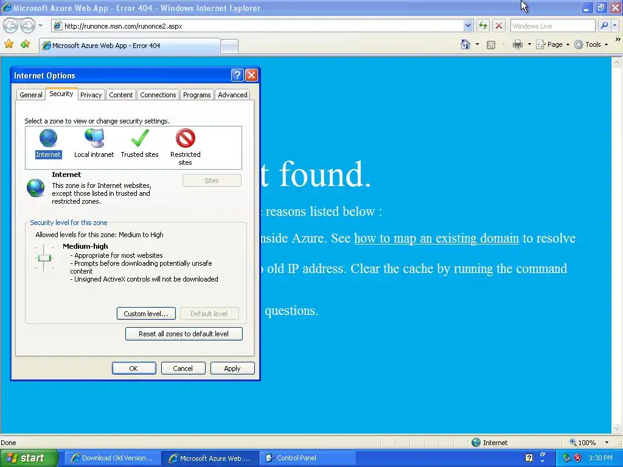Click the red security shield tray icon
The image size is (623, 467).
coord(578,458)
